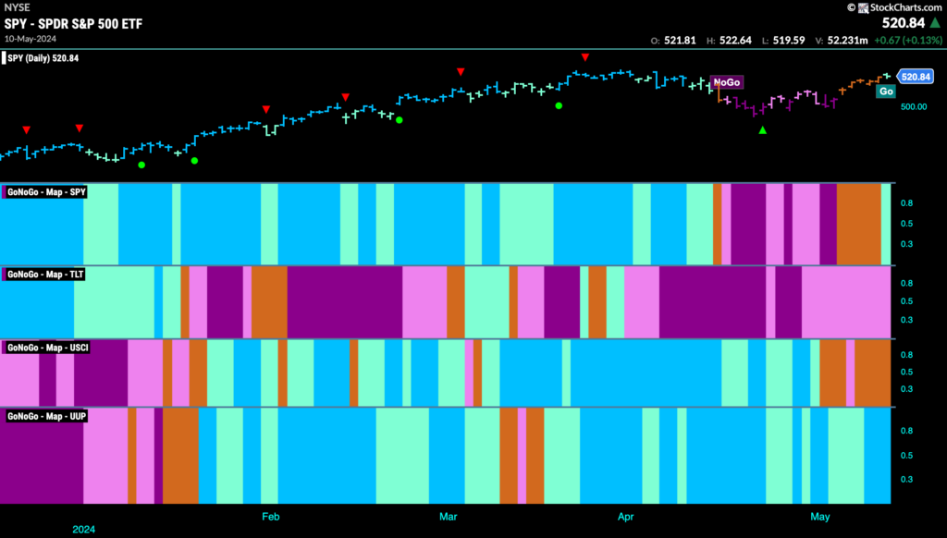Click the large orange block in SPY map
This screenshot has width=947, height=538.
tap(859, 225)
